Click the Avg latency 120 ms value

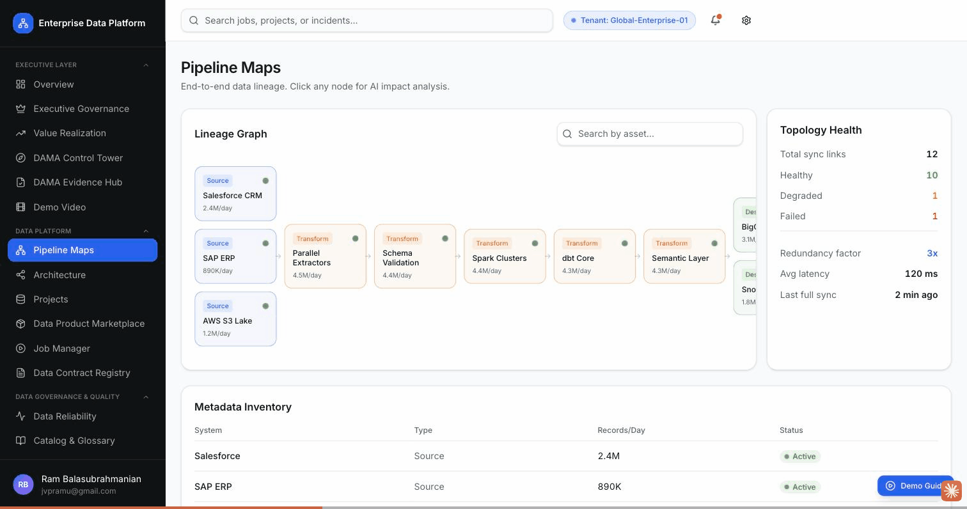click(922, 274)
